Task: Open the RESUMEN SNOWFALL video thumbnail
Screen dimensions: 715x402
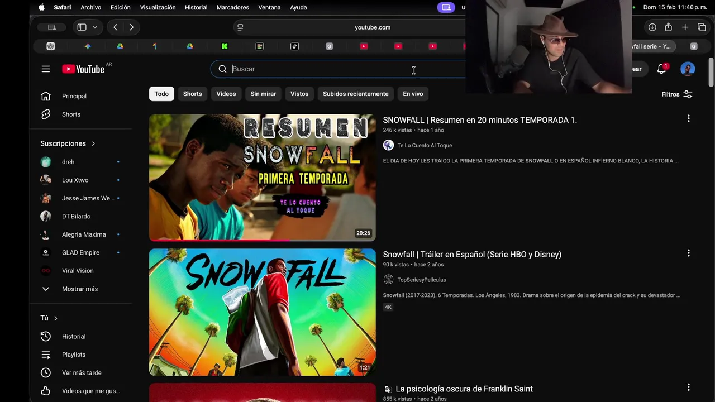Action: coord(262,178)
